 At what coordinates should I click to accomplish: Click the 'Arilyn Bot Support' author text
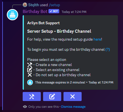point(43,23)
